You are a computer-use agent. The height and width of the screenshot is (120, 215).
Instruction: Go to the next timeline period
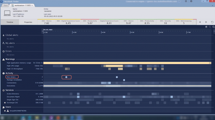[206, 22]
